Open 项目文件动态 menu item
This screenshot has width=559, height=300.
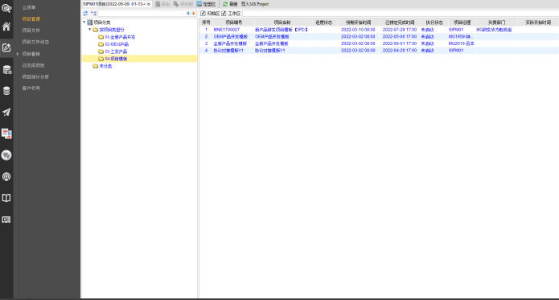tap(35, 42)
